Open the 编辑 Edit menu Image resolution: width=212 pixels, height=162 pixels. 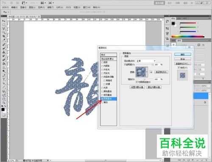[14, 7]
